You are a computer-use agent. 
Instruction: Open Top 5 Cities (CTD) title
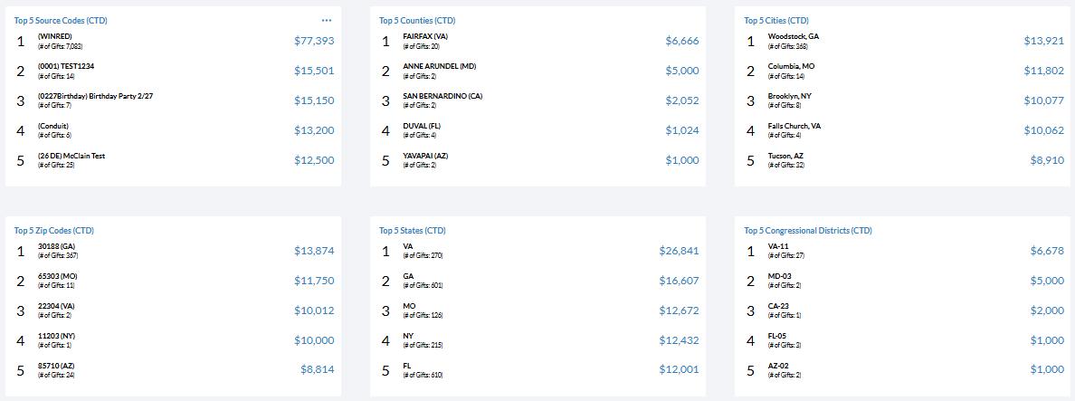(776, 21)
